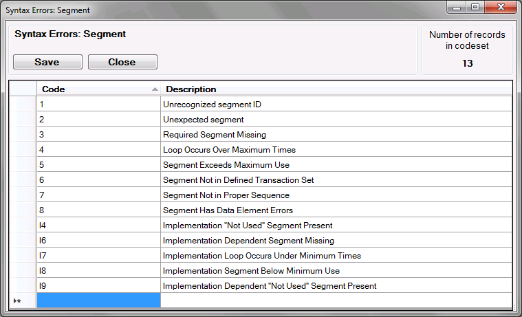Select the 'Unrecognized segment ID' description cell

336,105
